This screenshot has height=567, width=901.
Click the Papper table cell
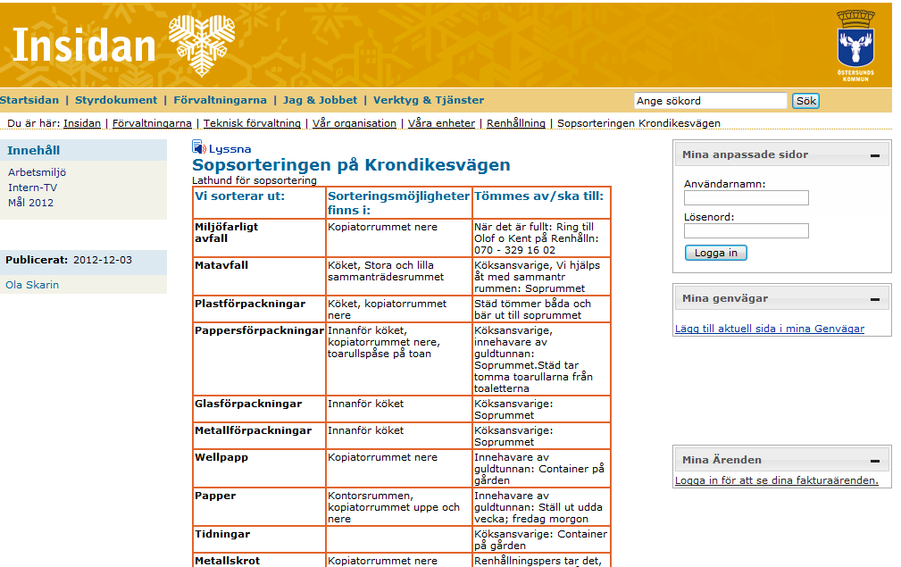click(x=260, y=506)
